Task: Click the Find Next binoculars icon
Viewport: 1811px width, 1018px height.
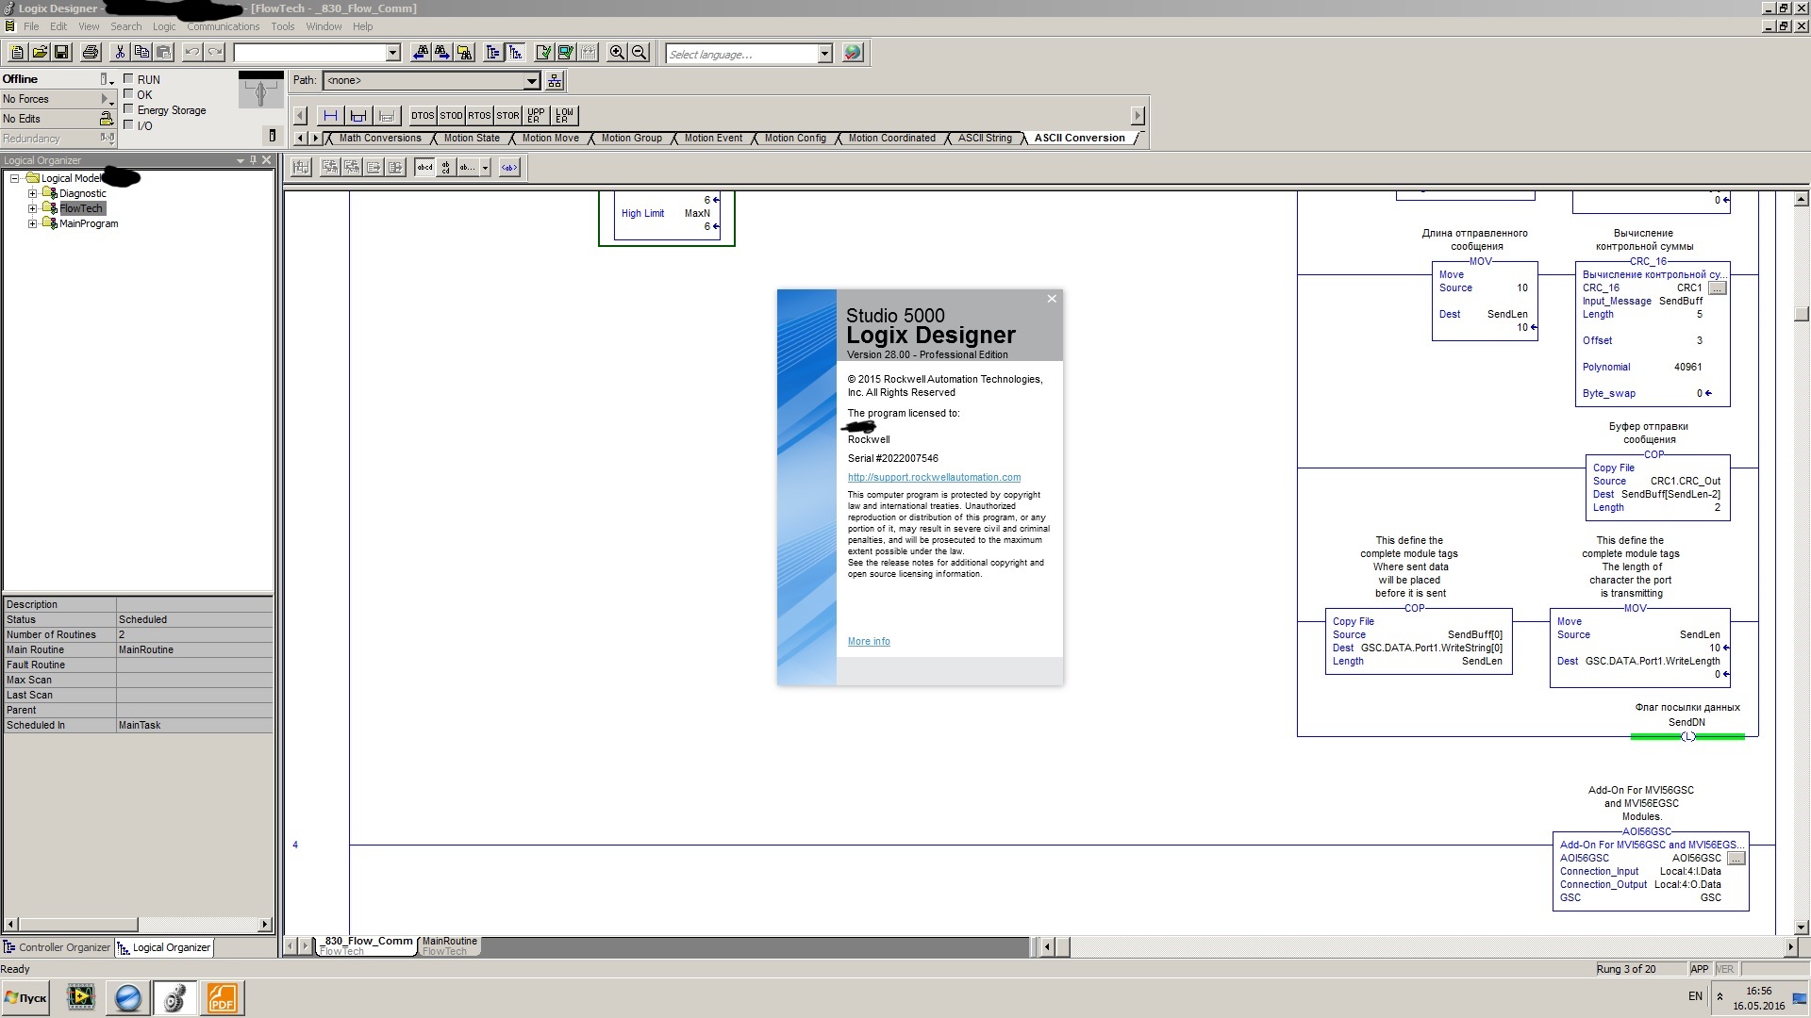Action: (442, 53)
